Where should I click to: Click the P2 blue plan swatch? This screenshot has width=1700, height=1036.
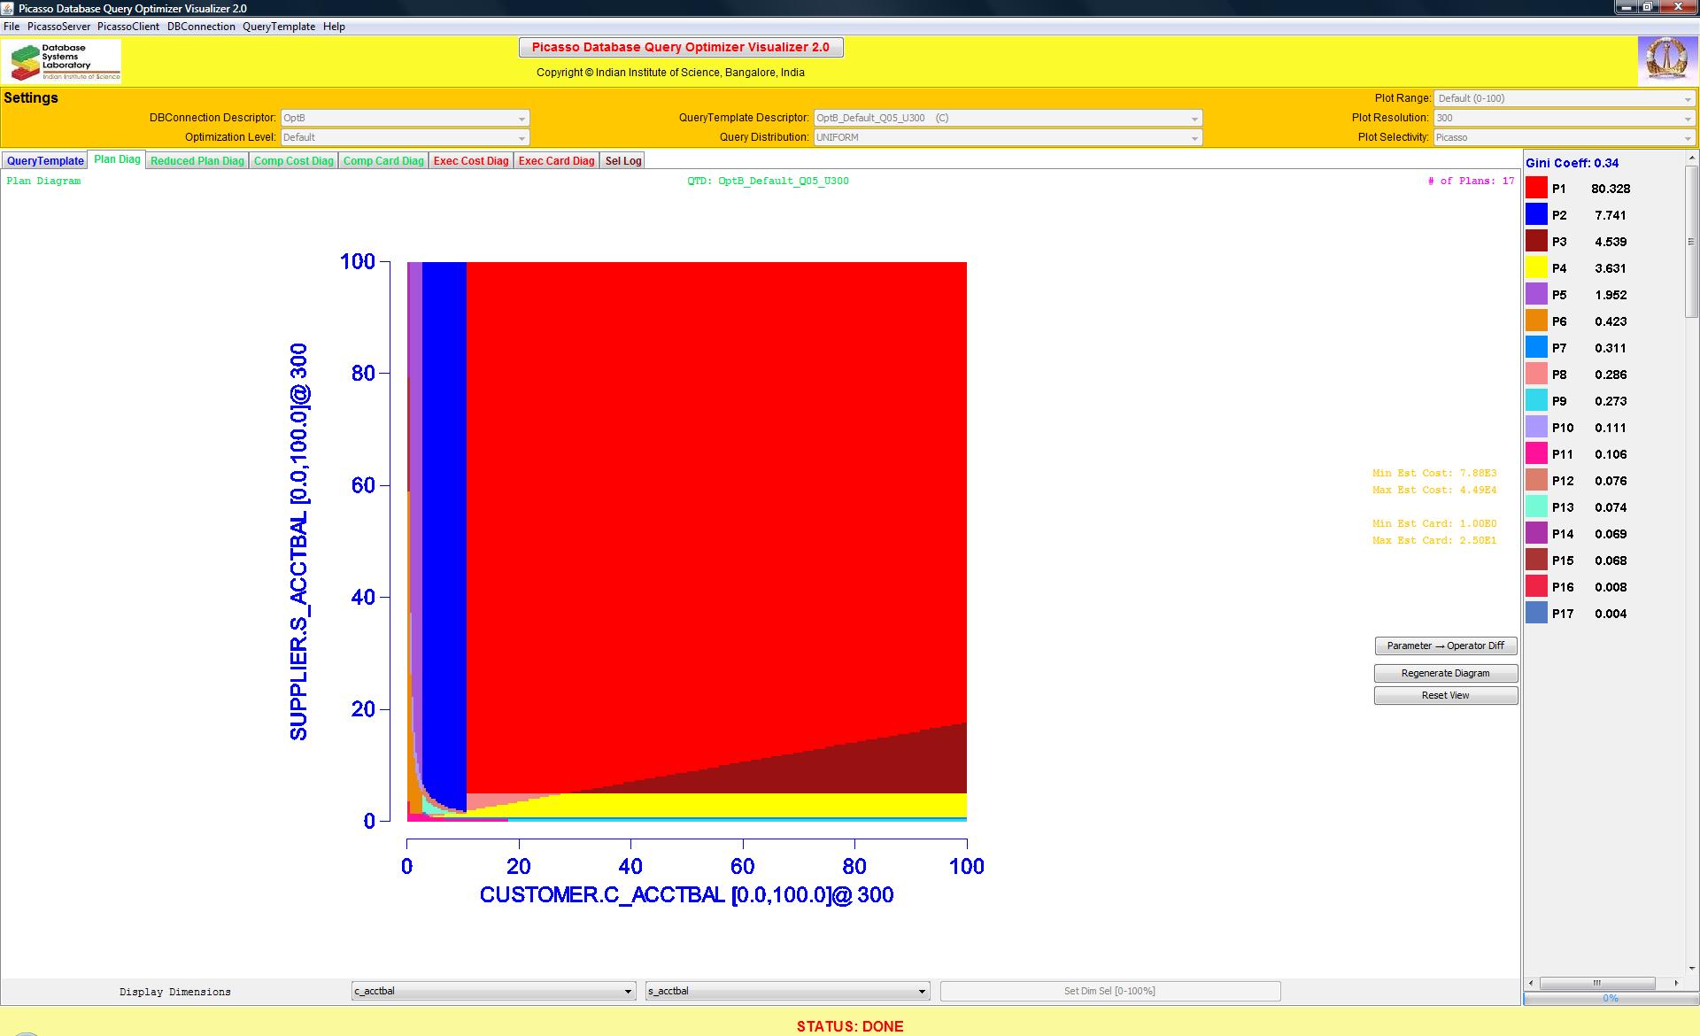(1536, 214)
